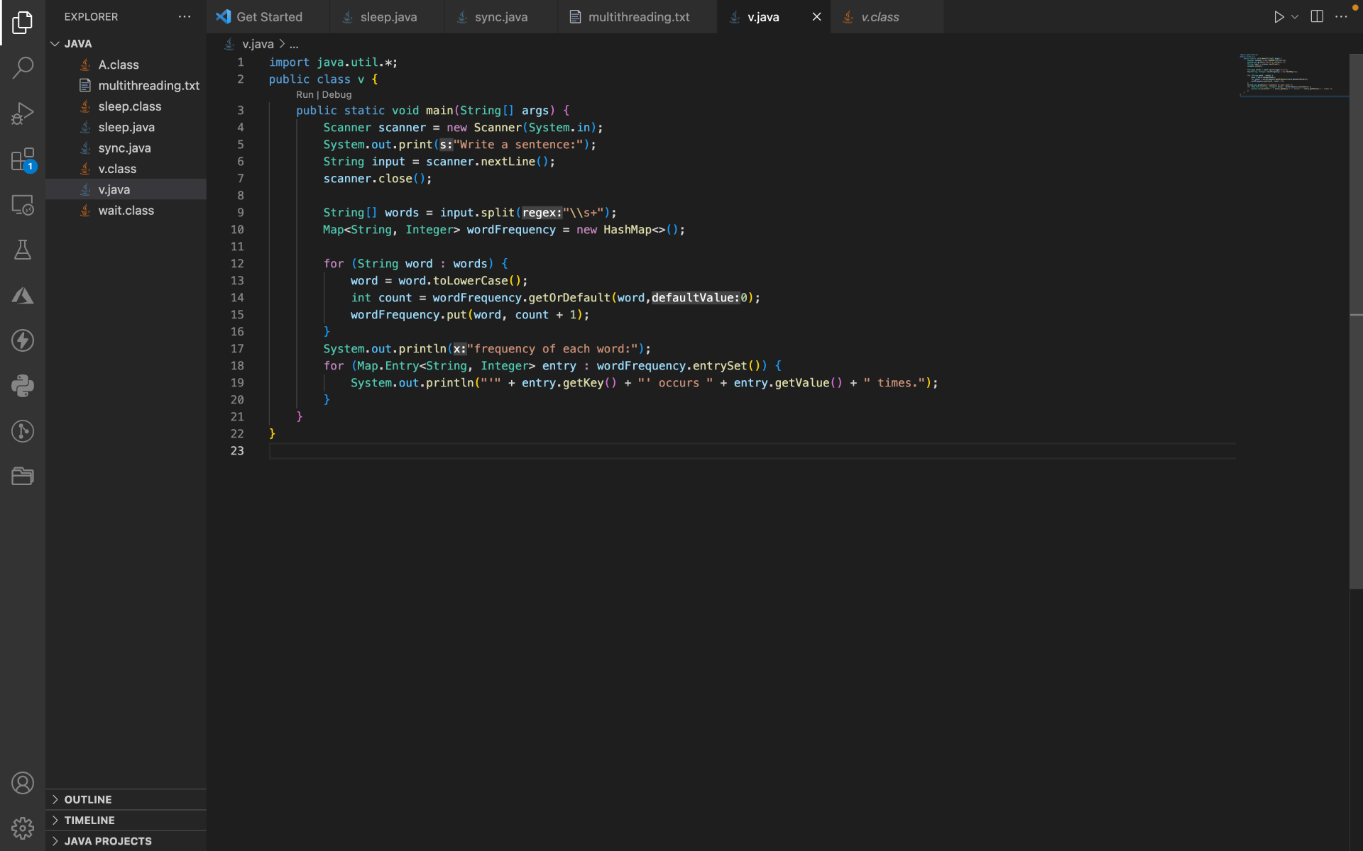Open the Search view in activity bar
1363x851 pixels.
(23, 68)
